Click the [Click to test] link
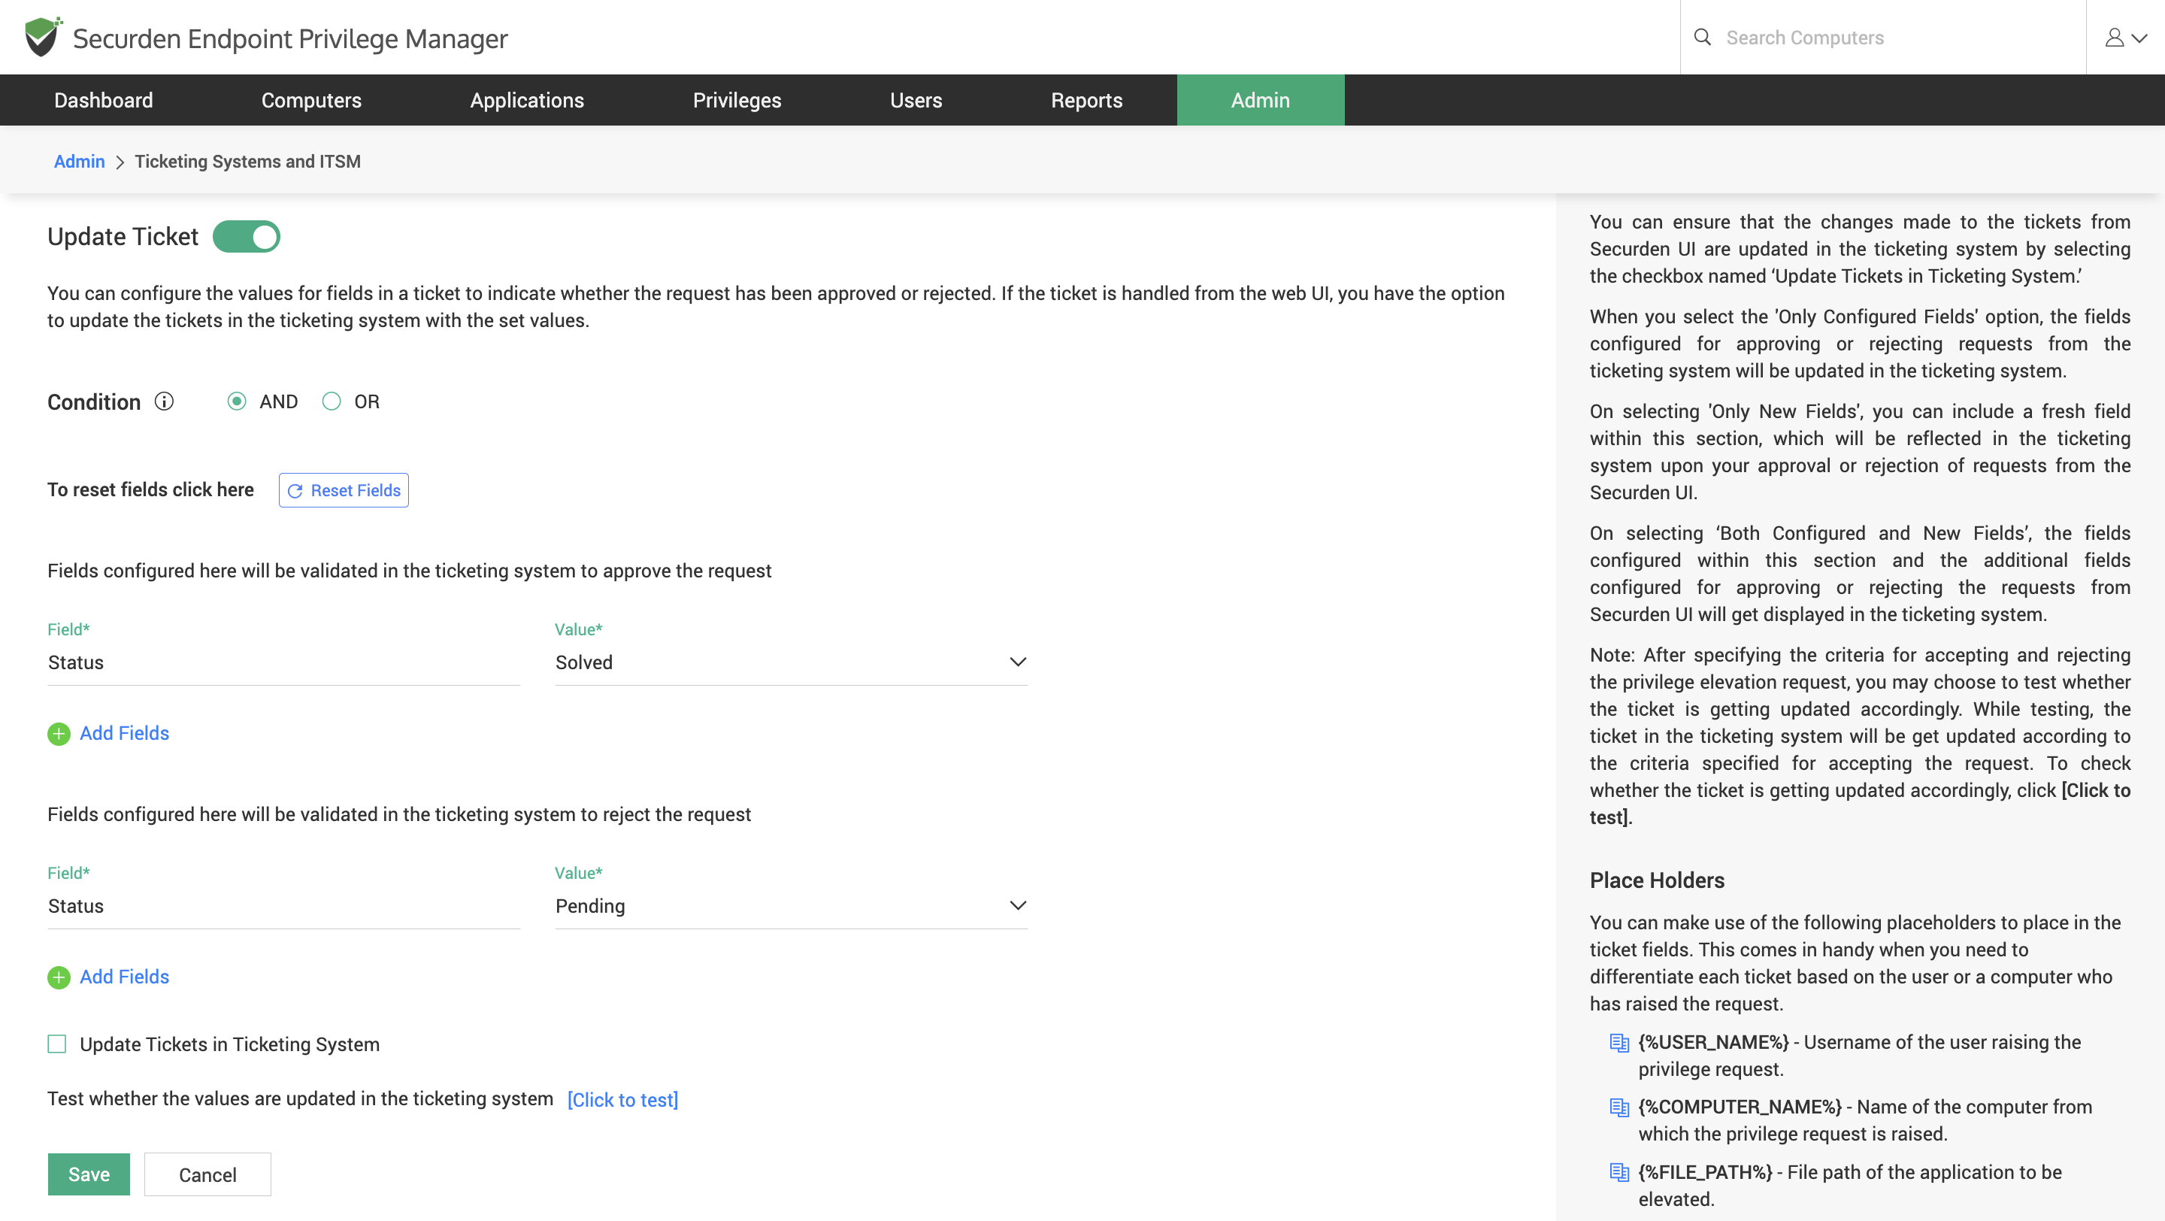The height and width of the screenshot is (1221, 2165). [x=622, y=1100]
